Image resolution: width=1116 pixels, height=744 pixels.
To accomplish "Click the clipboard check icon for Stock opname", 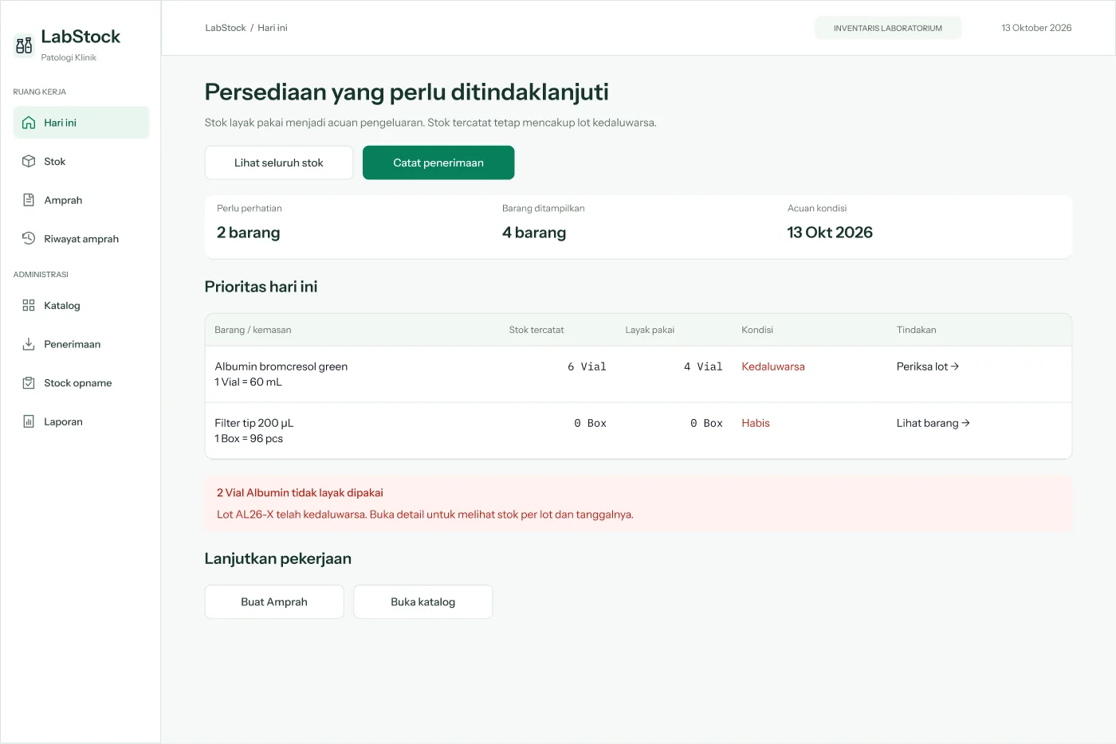I will [29, 383].
